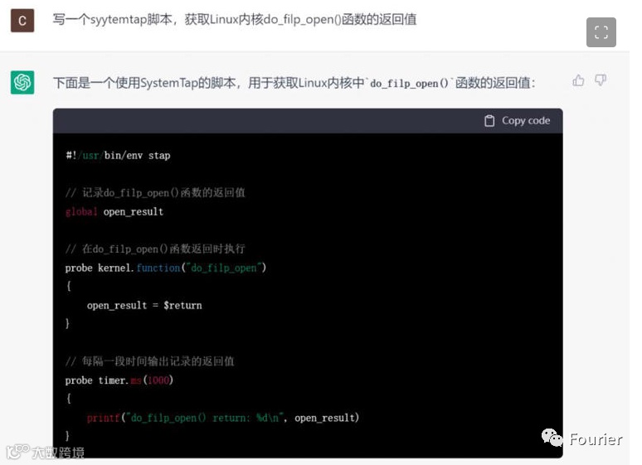The image size is (642, 465).
Task: Click the comment '// 记录do_filp_open()函数的返回值'
Action: pos(155,193)
